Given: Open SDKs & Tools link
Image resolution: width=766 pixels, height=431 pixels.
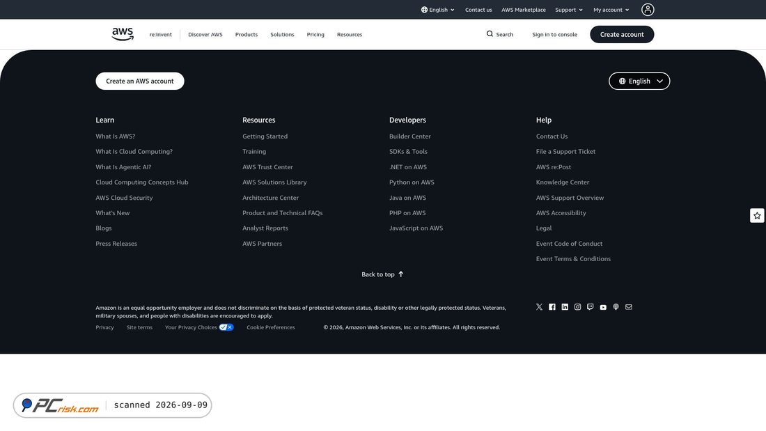Looking at the screenshot, I should click(408, 152).
